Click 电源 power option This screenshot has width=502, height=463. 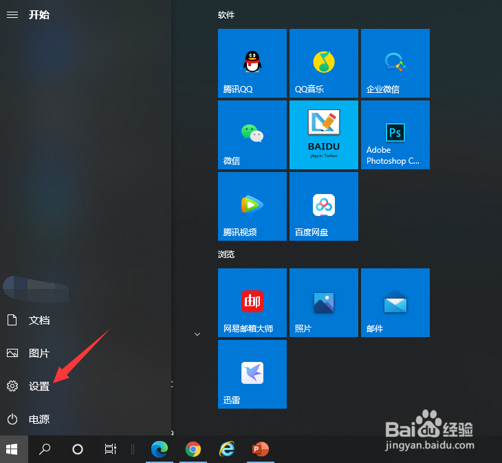pos(85,419)
